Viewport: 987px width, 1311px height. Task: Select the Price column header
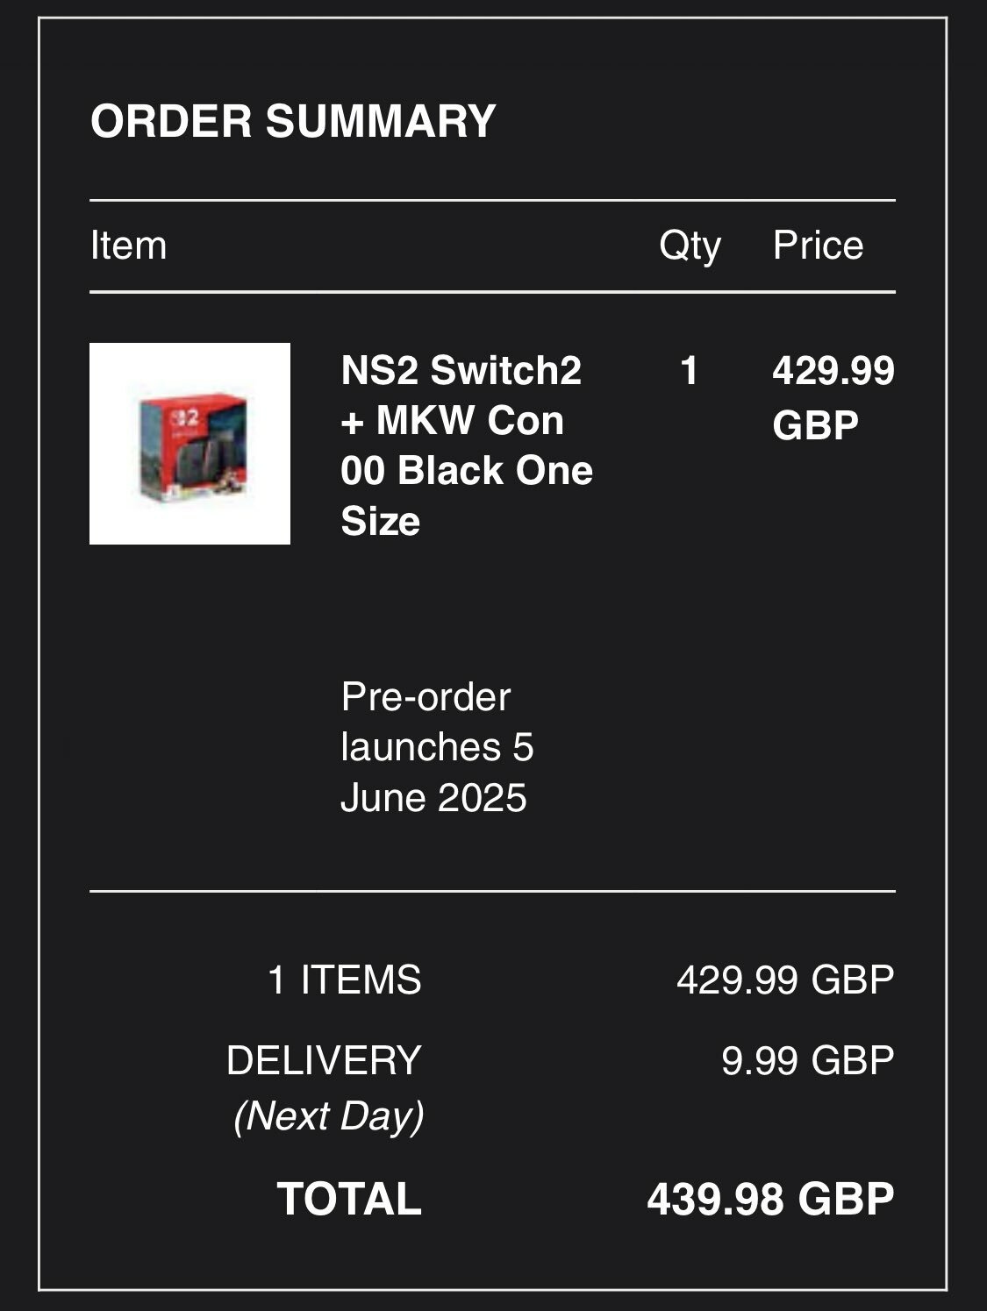818,246
